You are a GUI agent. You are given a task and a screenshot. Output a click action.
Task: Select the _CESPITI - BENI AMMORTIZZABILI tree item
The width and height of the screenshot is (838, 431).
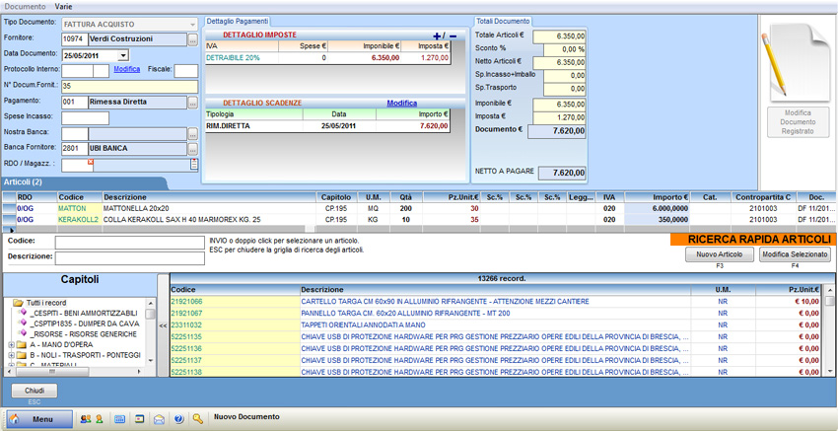85,312
